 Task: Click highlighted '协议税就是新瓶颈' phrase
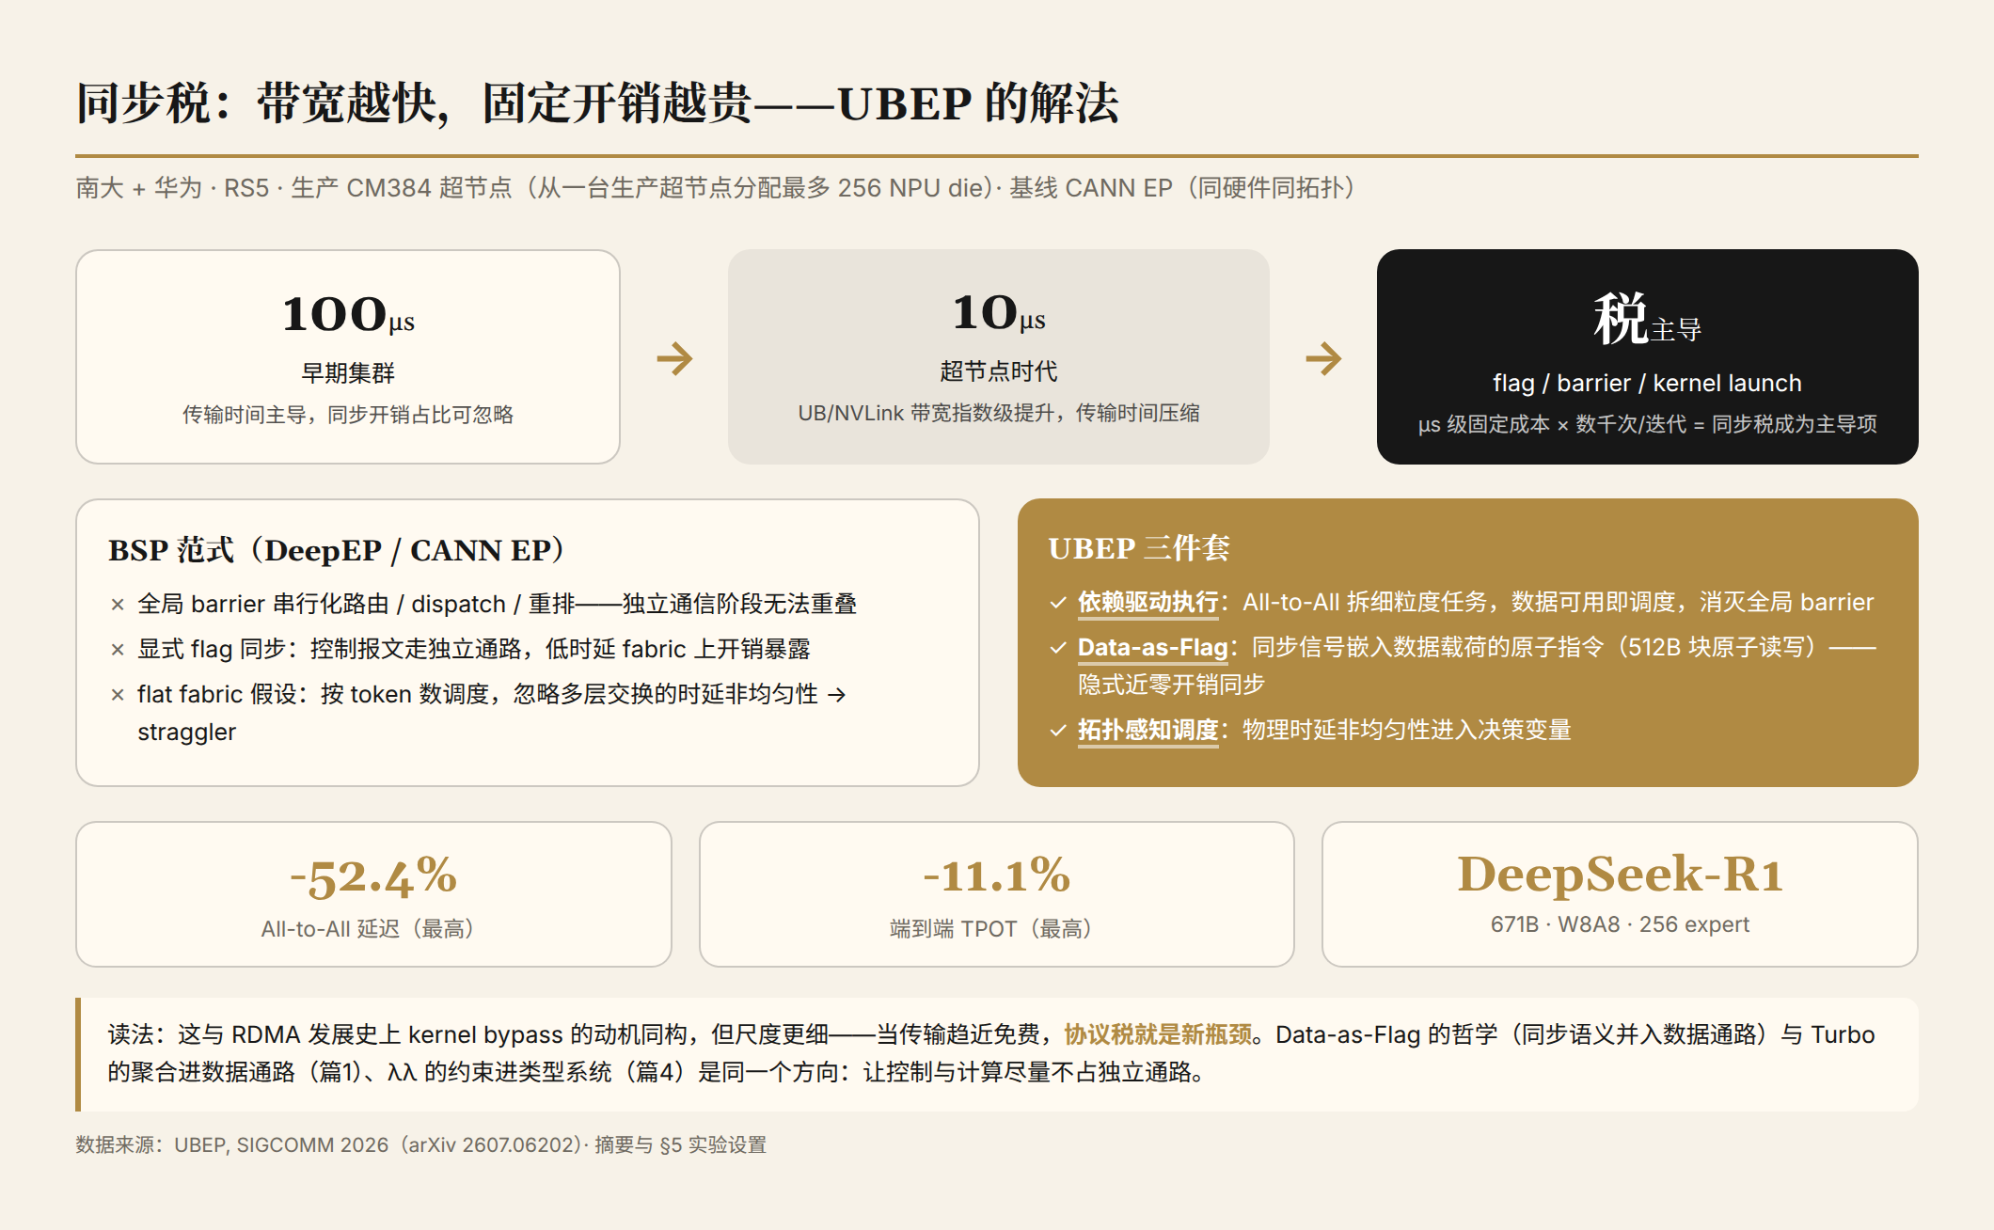(x=1158, y=1034)
